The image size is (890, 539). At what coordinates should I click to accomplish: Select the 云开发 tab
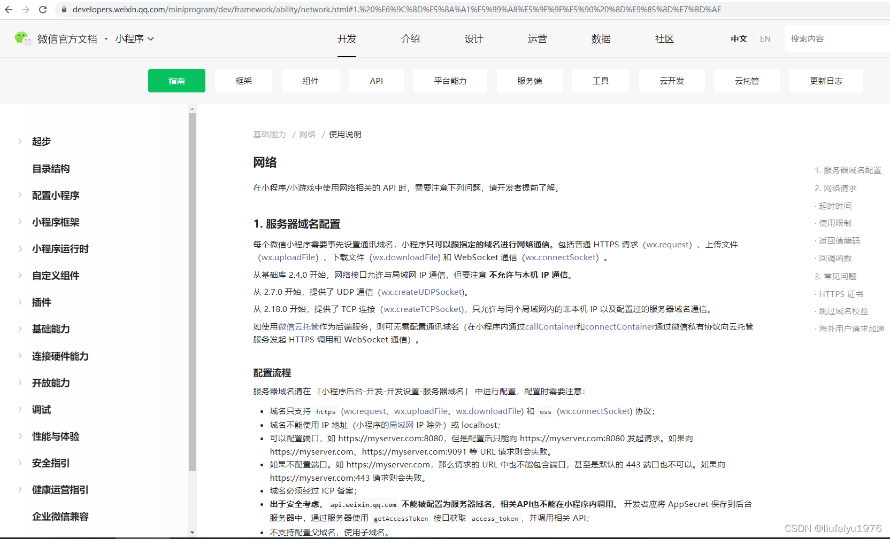pyautogui.click(x=672, y=81)
